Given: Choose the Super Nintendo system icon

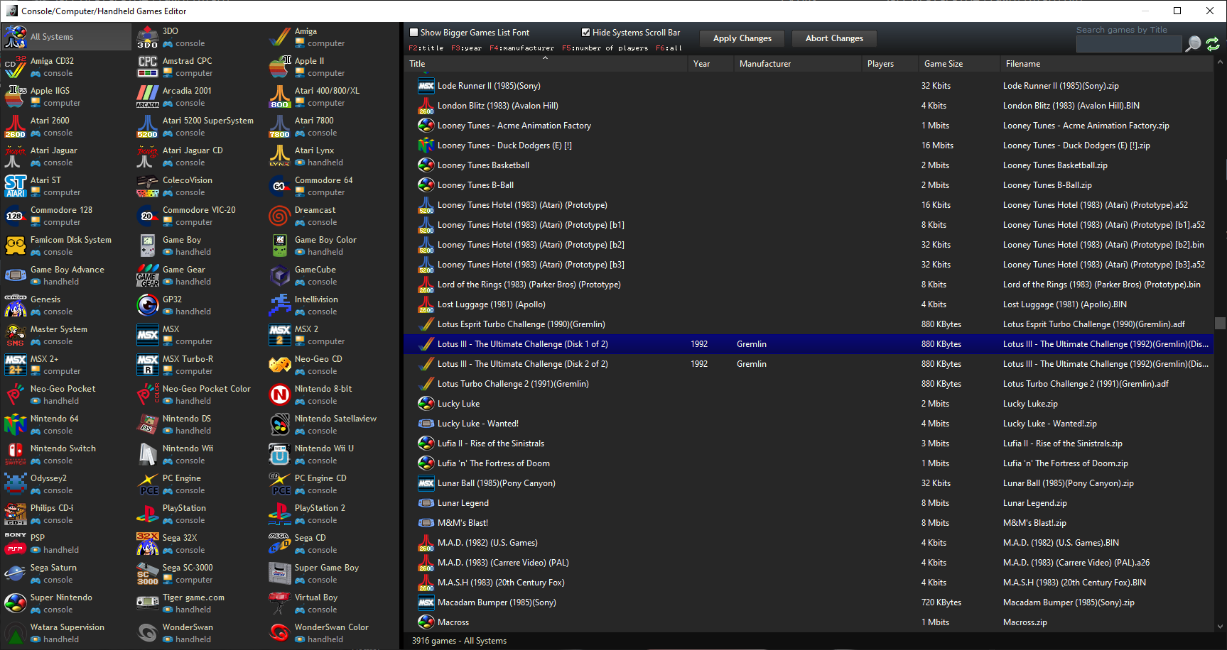Looking at the screenshot, I should 16,603.
